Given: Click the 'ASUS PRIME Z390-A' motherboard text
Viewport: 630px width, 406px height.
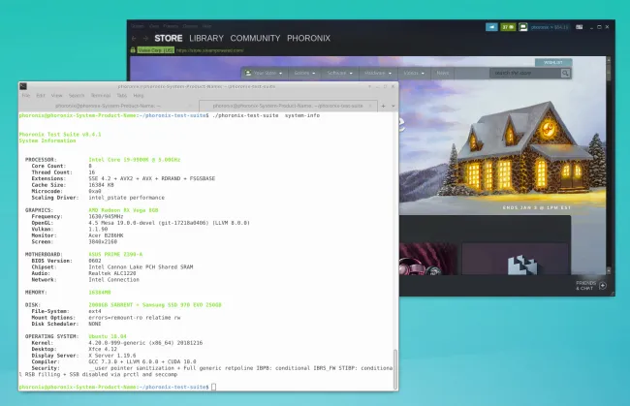Looking at the screenshot, I should point(115,255).
